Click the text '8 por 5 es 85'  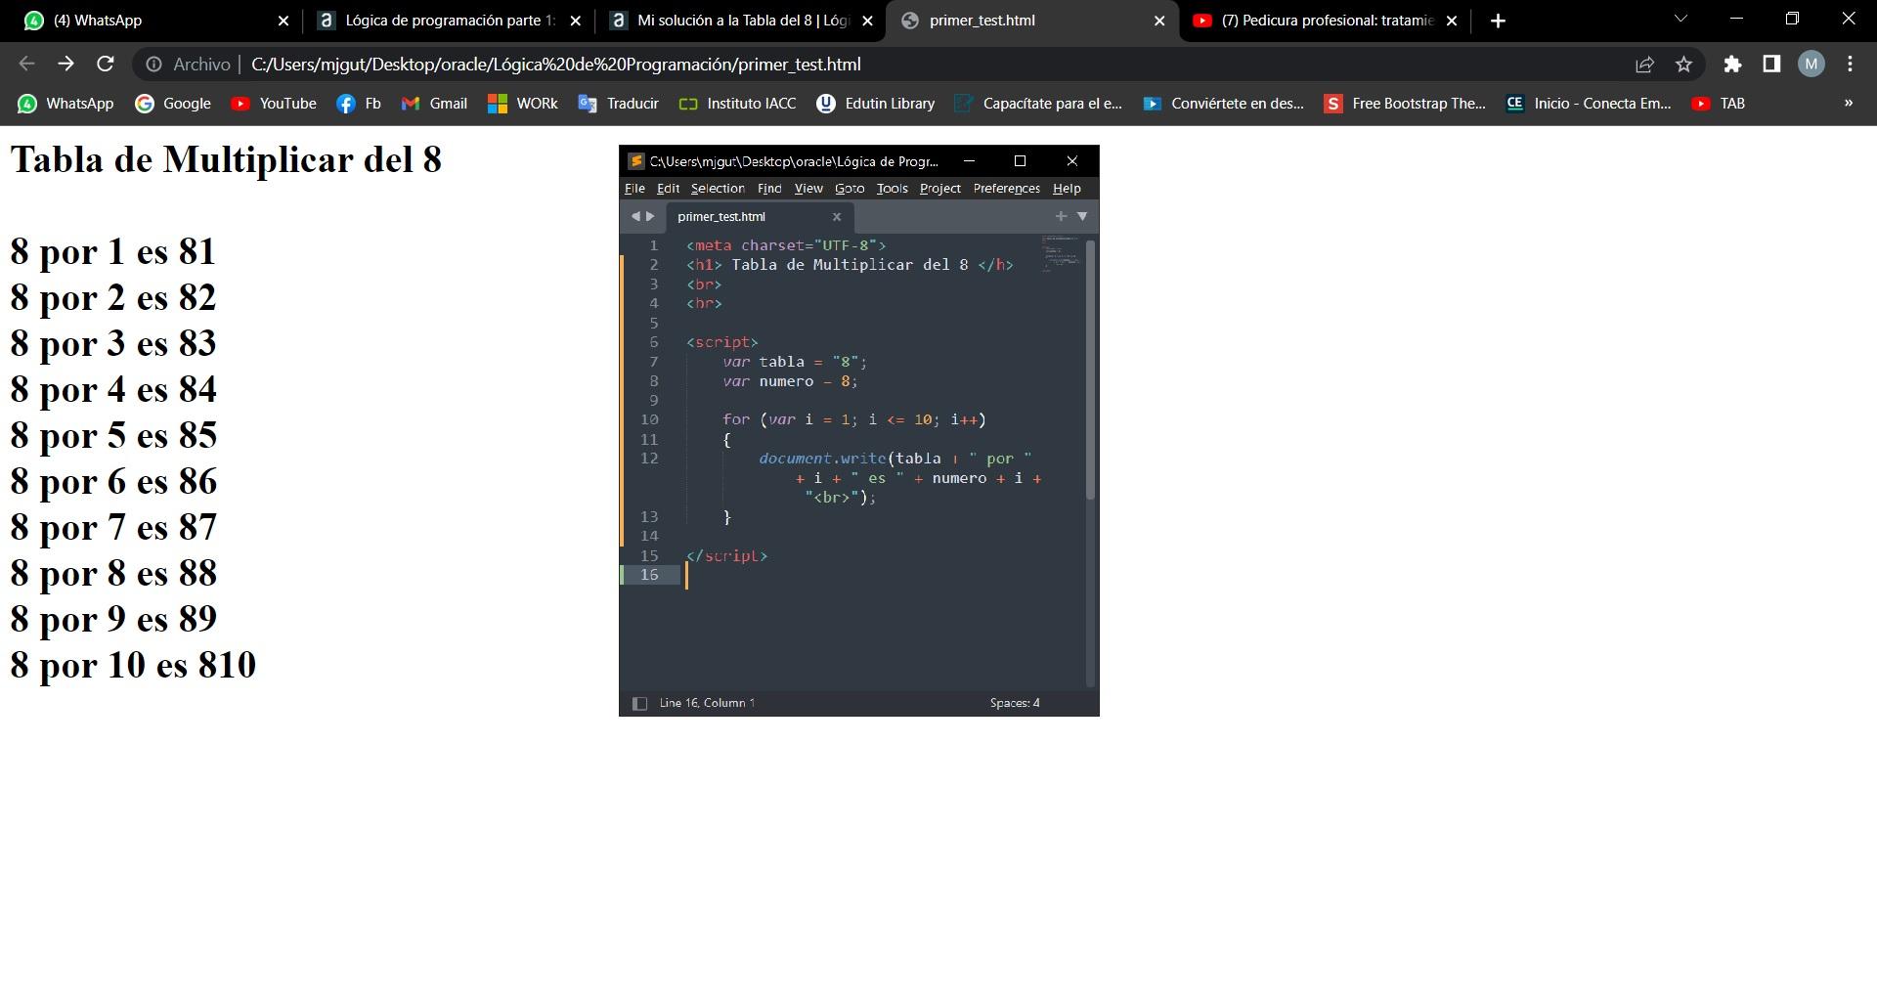point(113,435)
